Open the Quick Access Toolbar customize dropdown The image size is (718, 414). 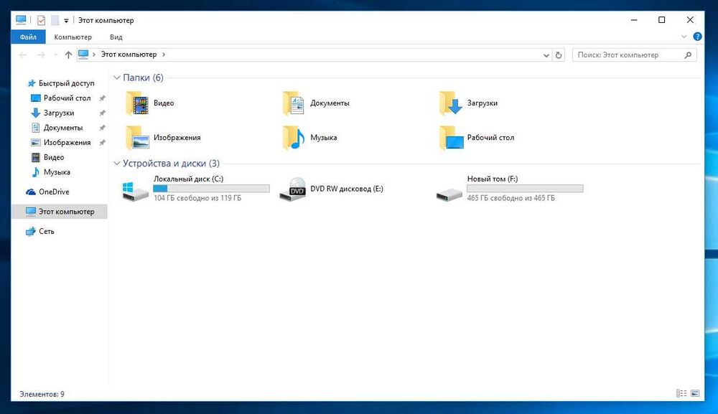(x=66, y=21)
